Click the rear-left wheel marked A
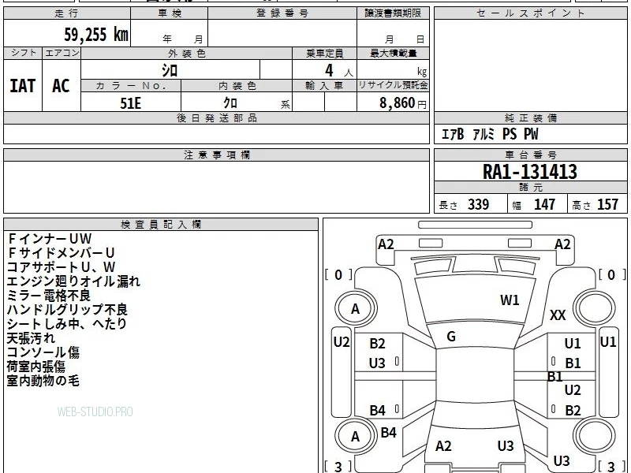The height and width of the screenshot is (473, 631). pyautogui.click(x=356, y=436)
